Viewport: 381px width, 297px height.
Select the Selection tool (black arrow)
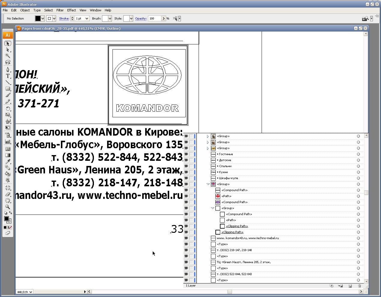pos(8,43)
